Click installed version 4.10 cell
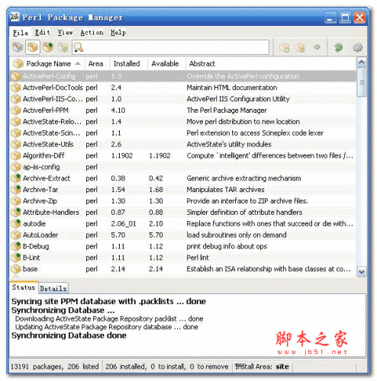Viewport: 377px width, 381px height. point(118,110)
